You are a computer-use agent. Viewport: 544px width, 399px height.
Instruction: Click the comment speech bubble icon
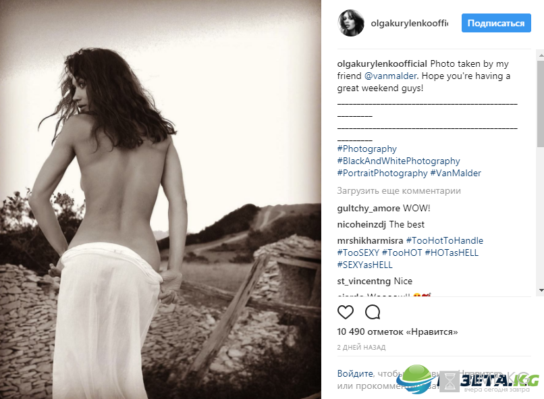point(373,312)
